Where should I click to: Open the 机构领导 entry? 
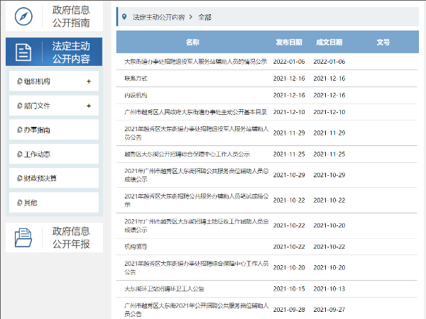[135, 246]
